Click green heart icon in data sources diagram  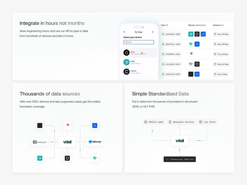(95, 158)
